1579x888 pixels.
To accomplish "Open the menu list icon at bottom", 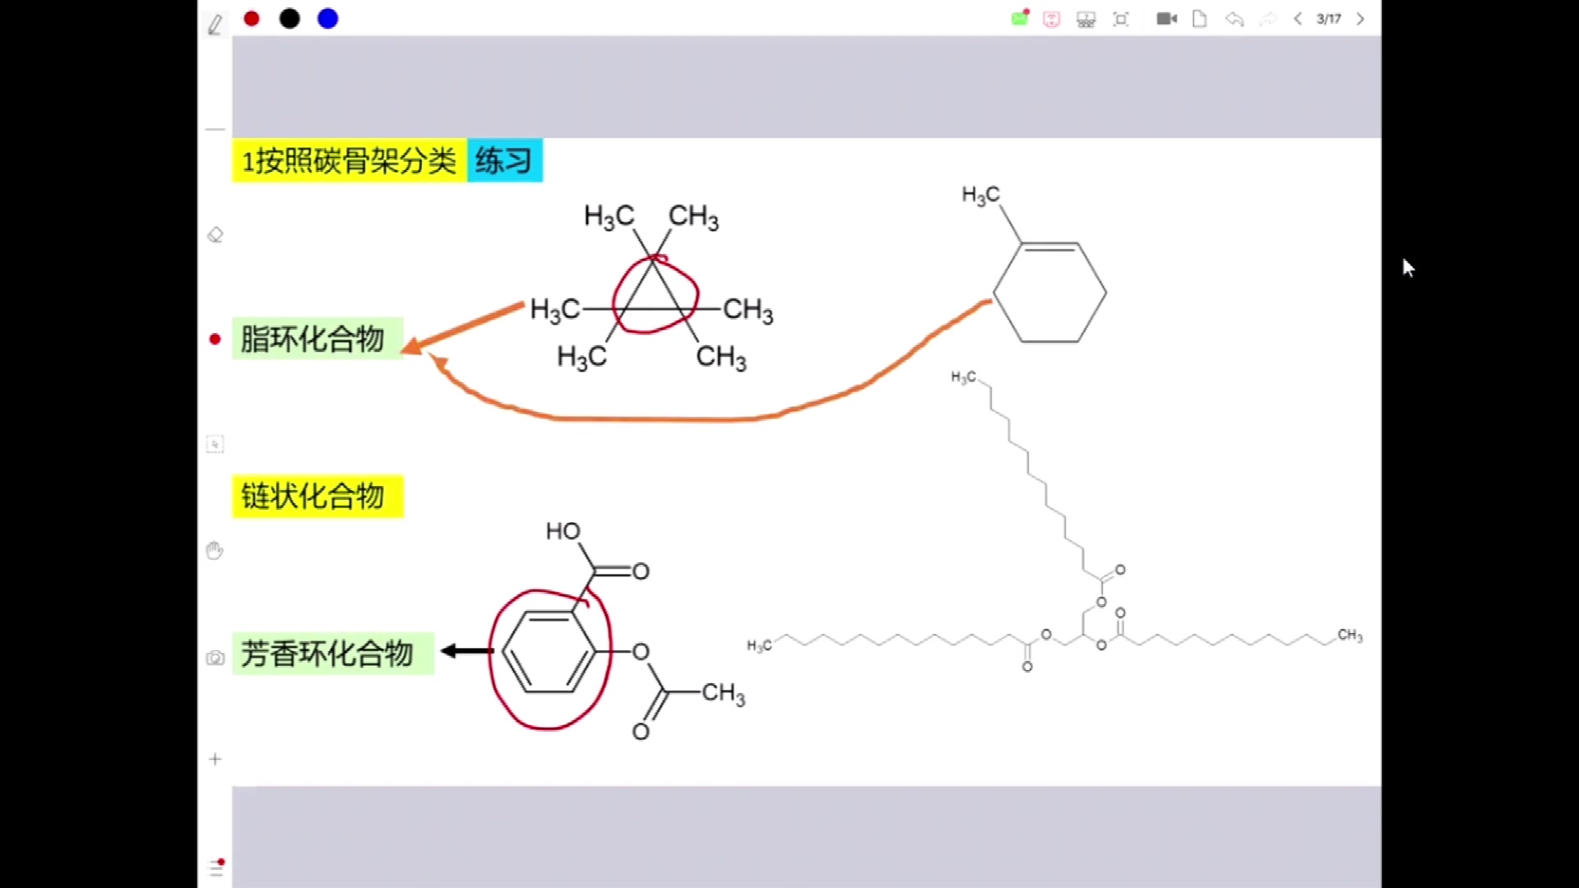I will point(216,867).
